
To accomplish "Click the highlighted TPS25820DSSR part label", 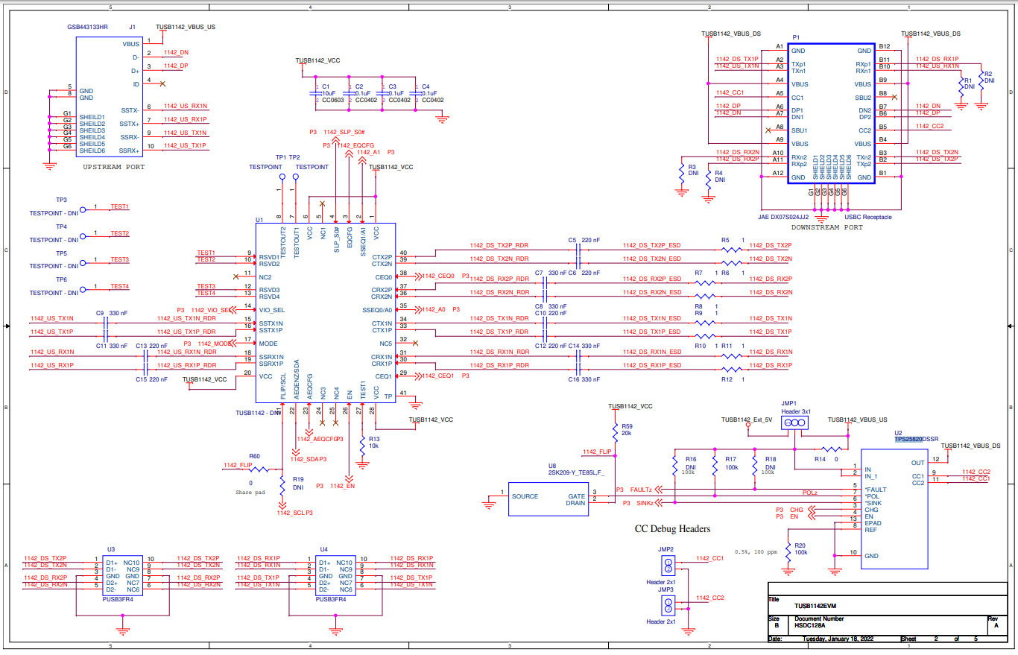I will 910,439.
